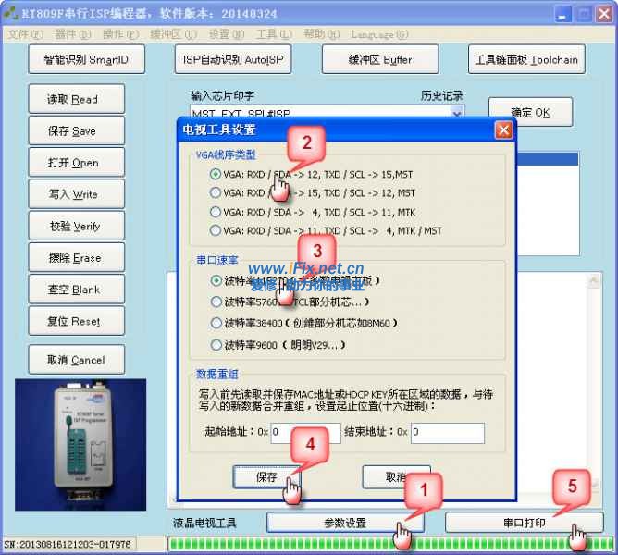Open file with the Open (打开) button

74,163
